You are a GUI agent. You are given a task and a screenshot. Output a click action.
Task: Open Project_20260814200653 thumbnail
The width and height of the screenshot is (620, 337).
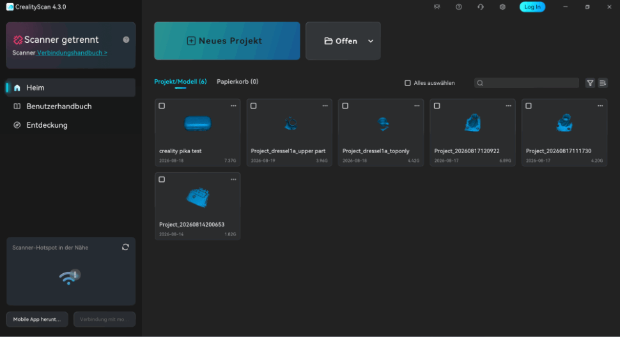tap(198, 197)
